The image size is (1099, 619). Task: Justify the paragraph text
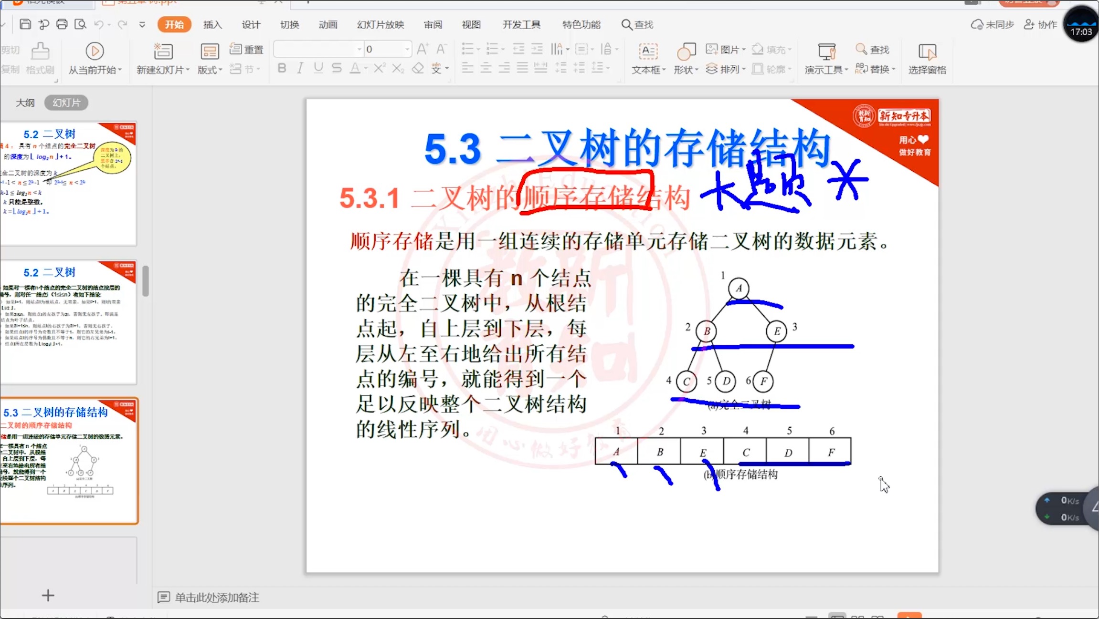[522, 68]
